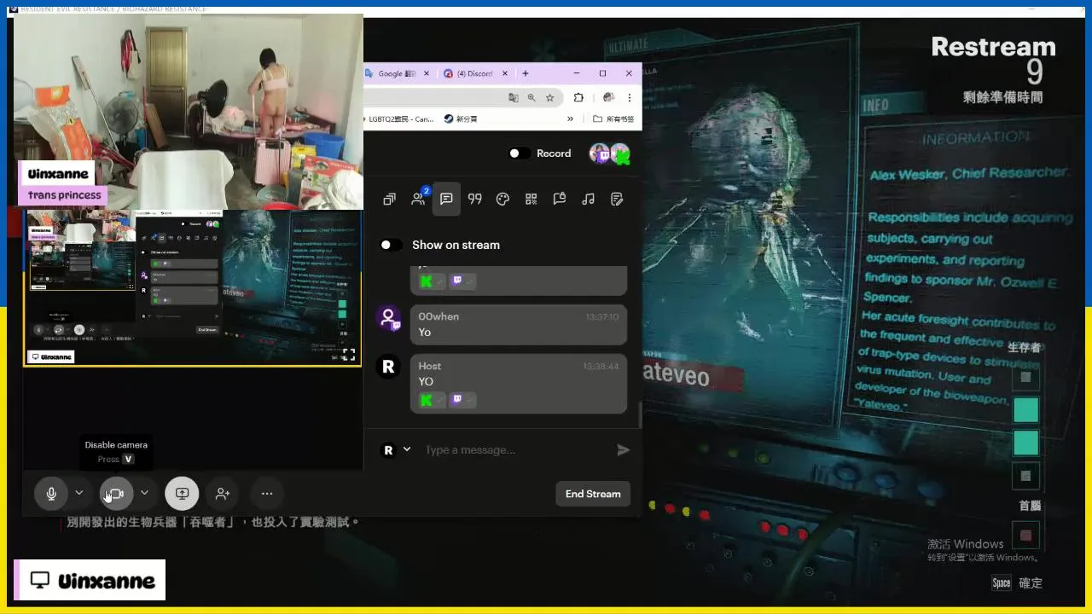Click Host's YO chat message
1092x614 pixels.
519,384
